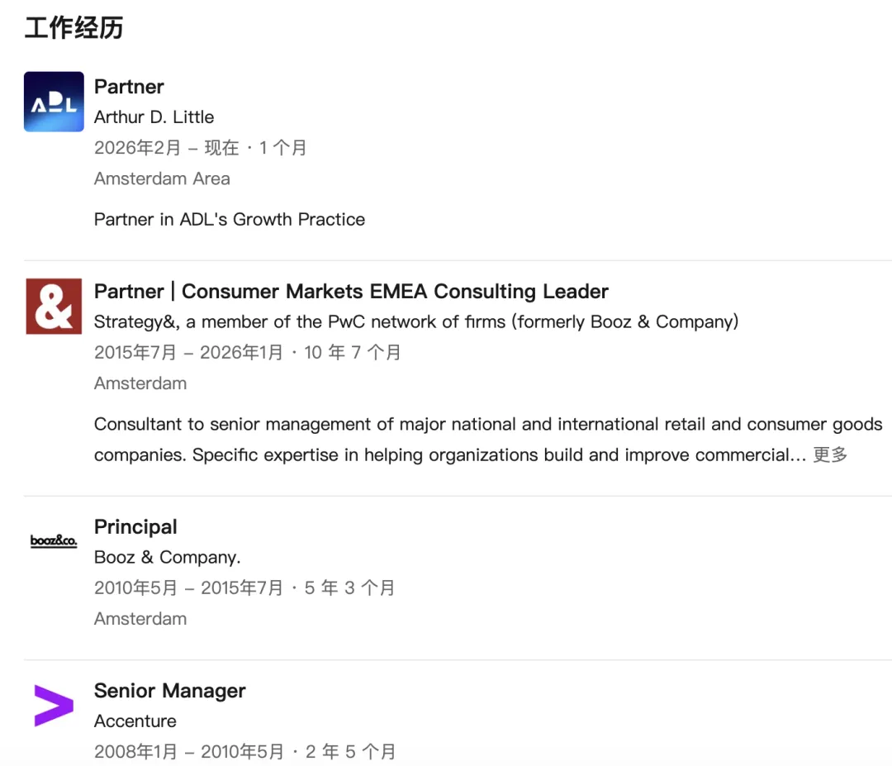Click the Amsterdam Area location text

[162, 178]
